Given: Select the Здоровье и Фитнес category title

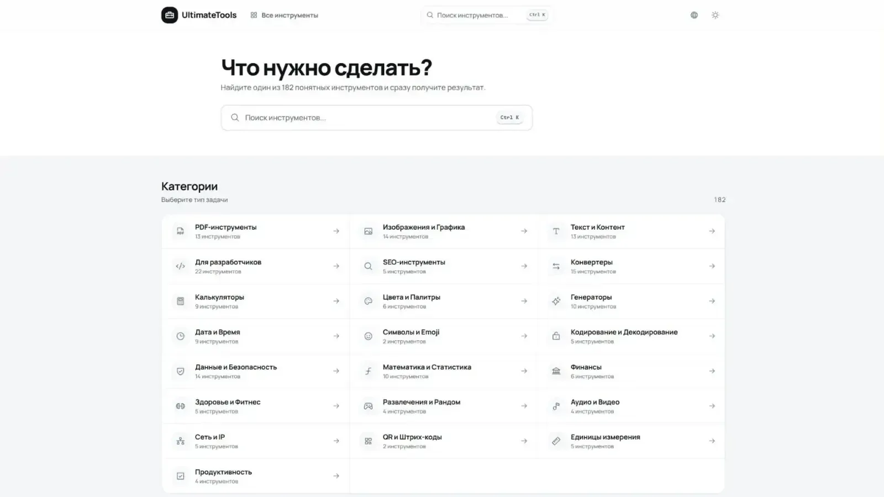Looking at the screenshot, I should (x=227, y=402).
